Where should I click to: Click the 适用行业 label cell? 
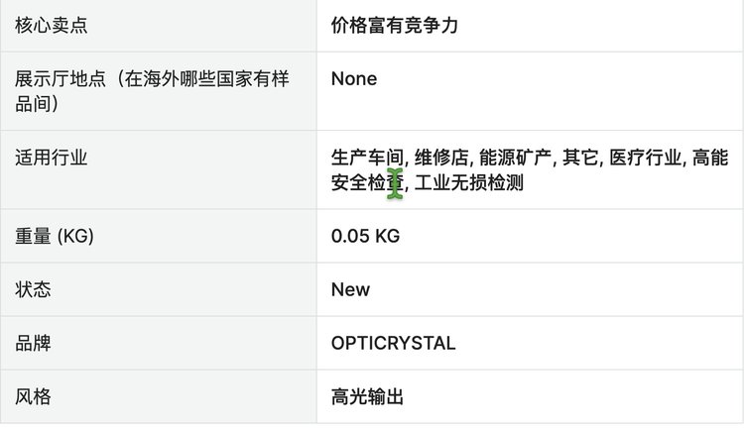point(52,158)
